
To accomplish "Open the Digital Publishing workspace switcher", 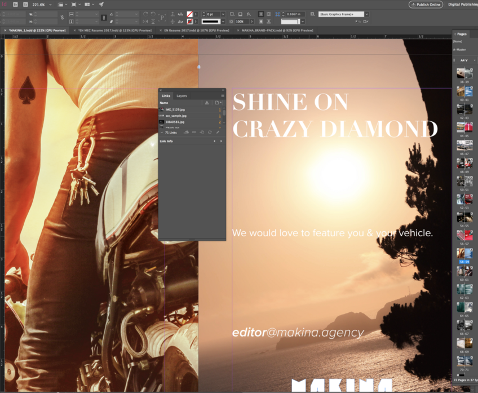I will 463,5.
